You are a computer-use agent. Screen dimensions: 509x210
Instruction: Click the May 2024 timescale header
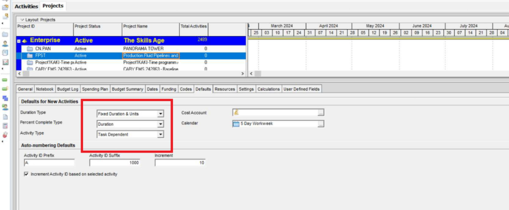click(x=375, y=26)
